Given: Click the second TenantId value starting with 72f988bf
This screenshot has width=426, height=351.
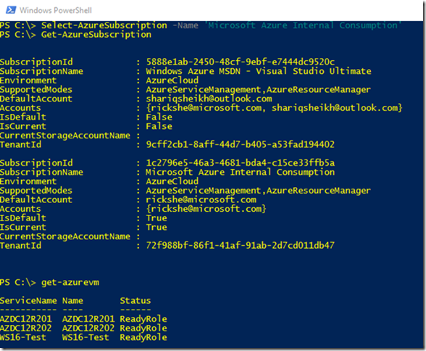Looking at the screenshot, I should tap(241, 246).
